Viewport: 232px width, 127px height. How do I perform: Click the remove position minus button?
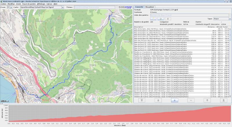pyautogui.click(x=191, y=100)
